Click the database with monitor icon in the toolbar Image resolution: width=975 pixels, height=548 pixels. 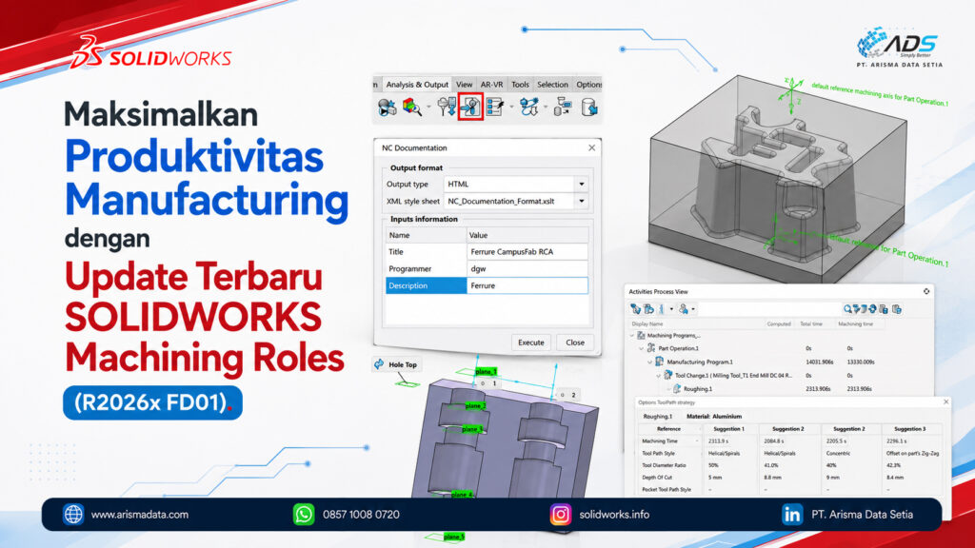[x=563, y=107]
